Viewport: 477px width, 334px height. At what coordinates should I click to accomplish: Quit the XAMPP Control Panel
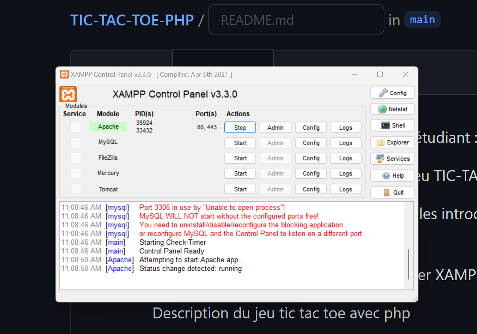392,192
